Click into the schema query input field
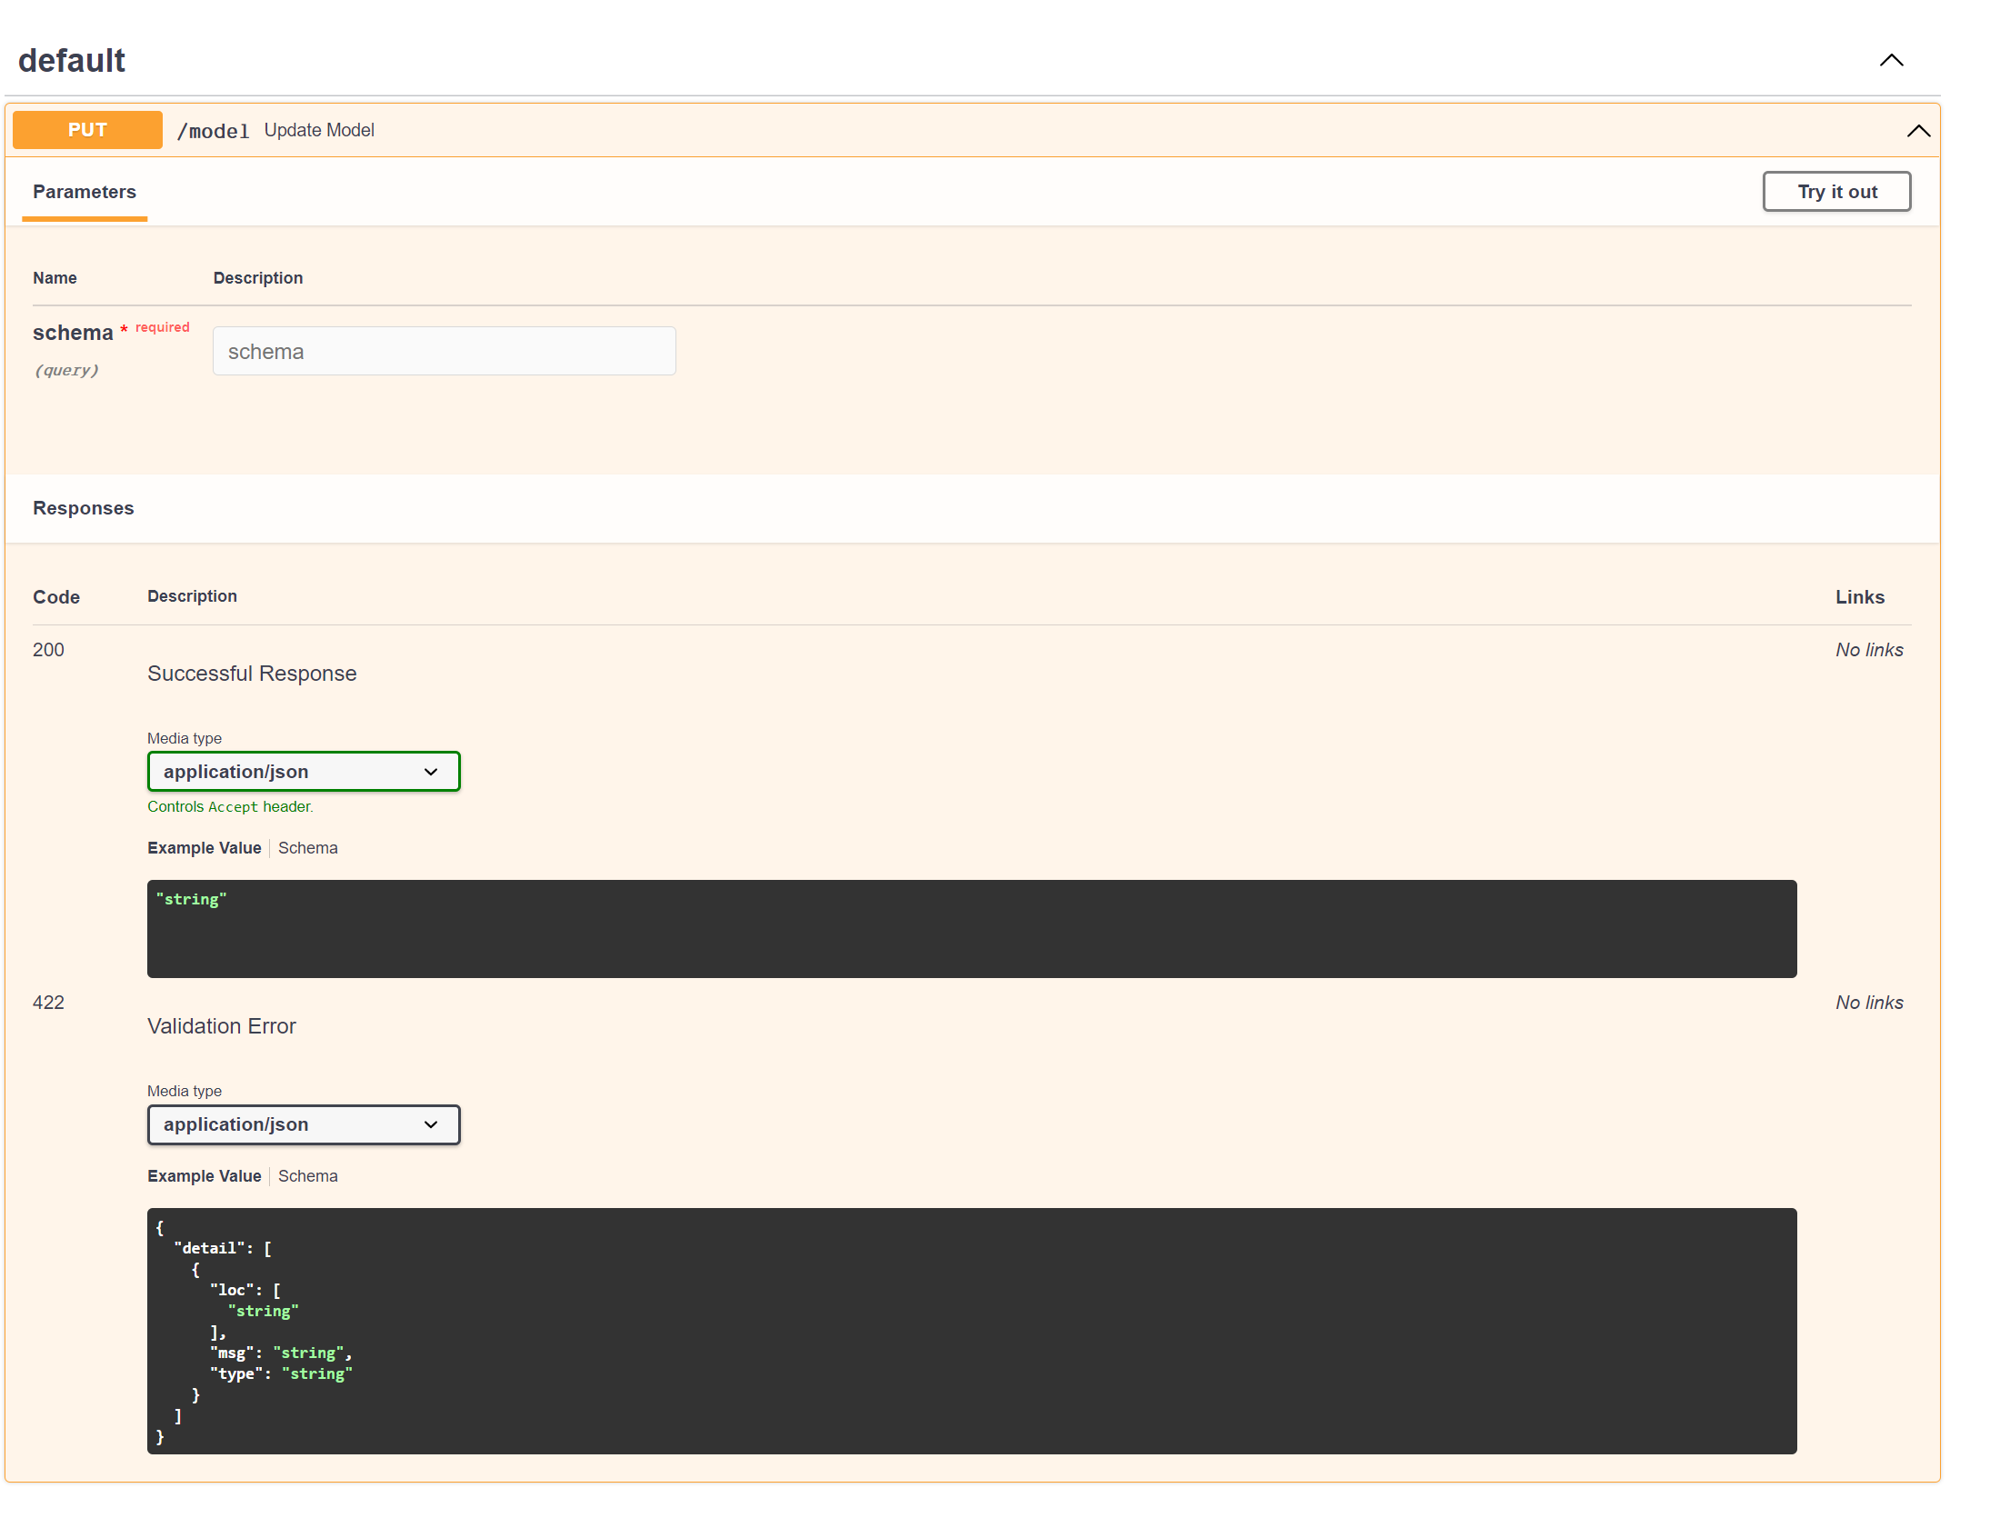The image size is (1990, 1518). [444, 352]
